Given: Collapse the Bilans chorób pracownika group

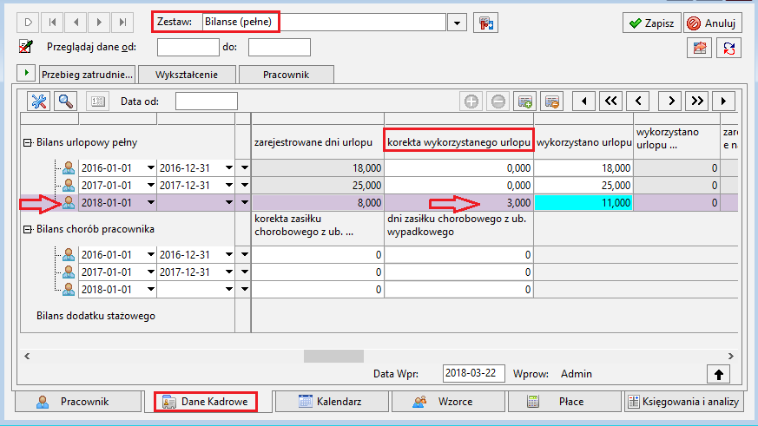Looking at the screenshot, I should point(28,229).
